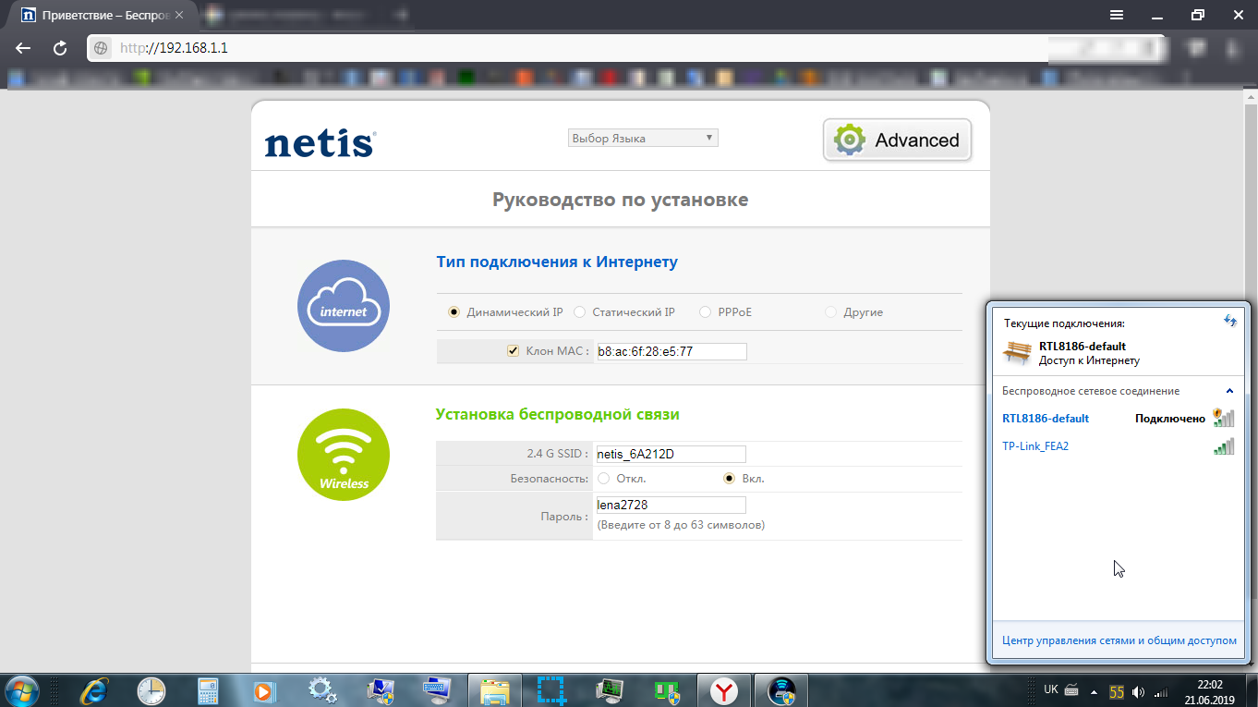Click the blue Internet cloud icon
This screenshot has height=707, width=1258.
coord(343,306)
